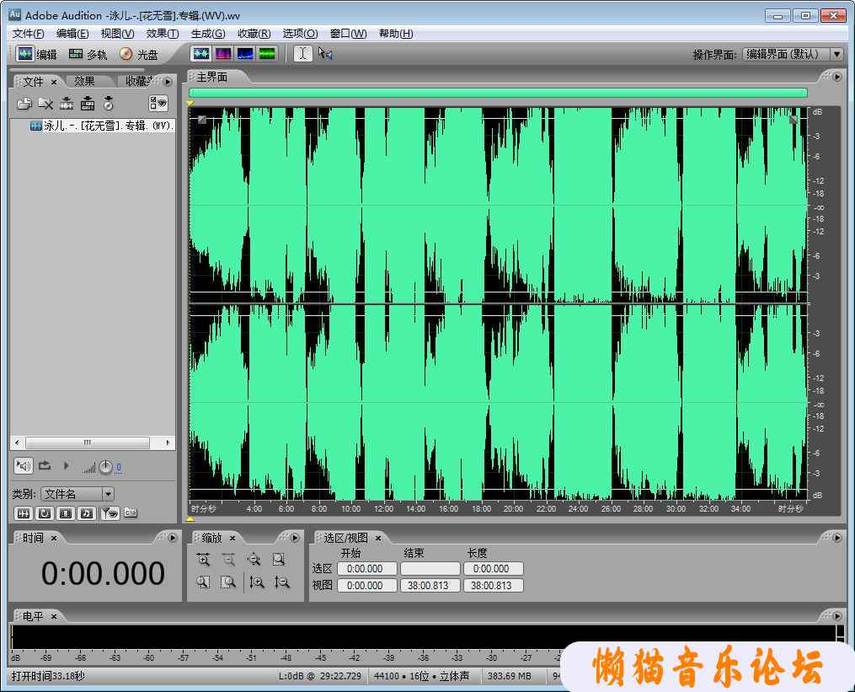Toggle show markers eye-filter button

pyautogui.click(x=110, y=513)
